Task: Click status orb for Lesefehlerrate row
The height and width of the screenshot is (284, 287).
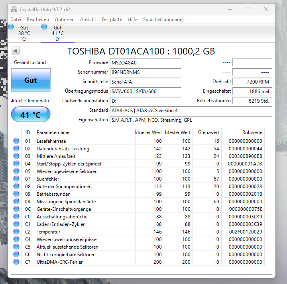Action: 16,141
